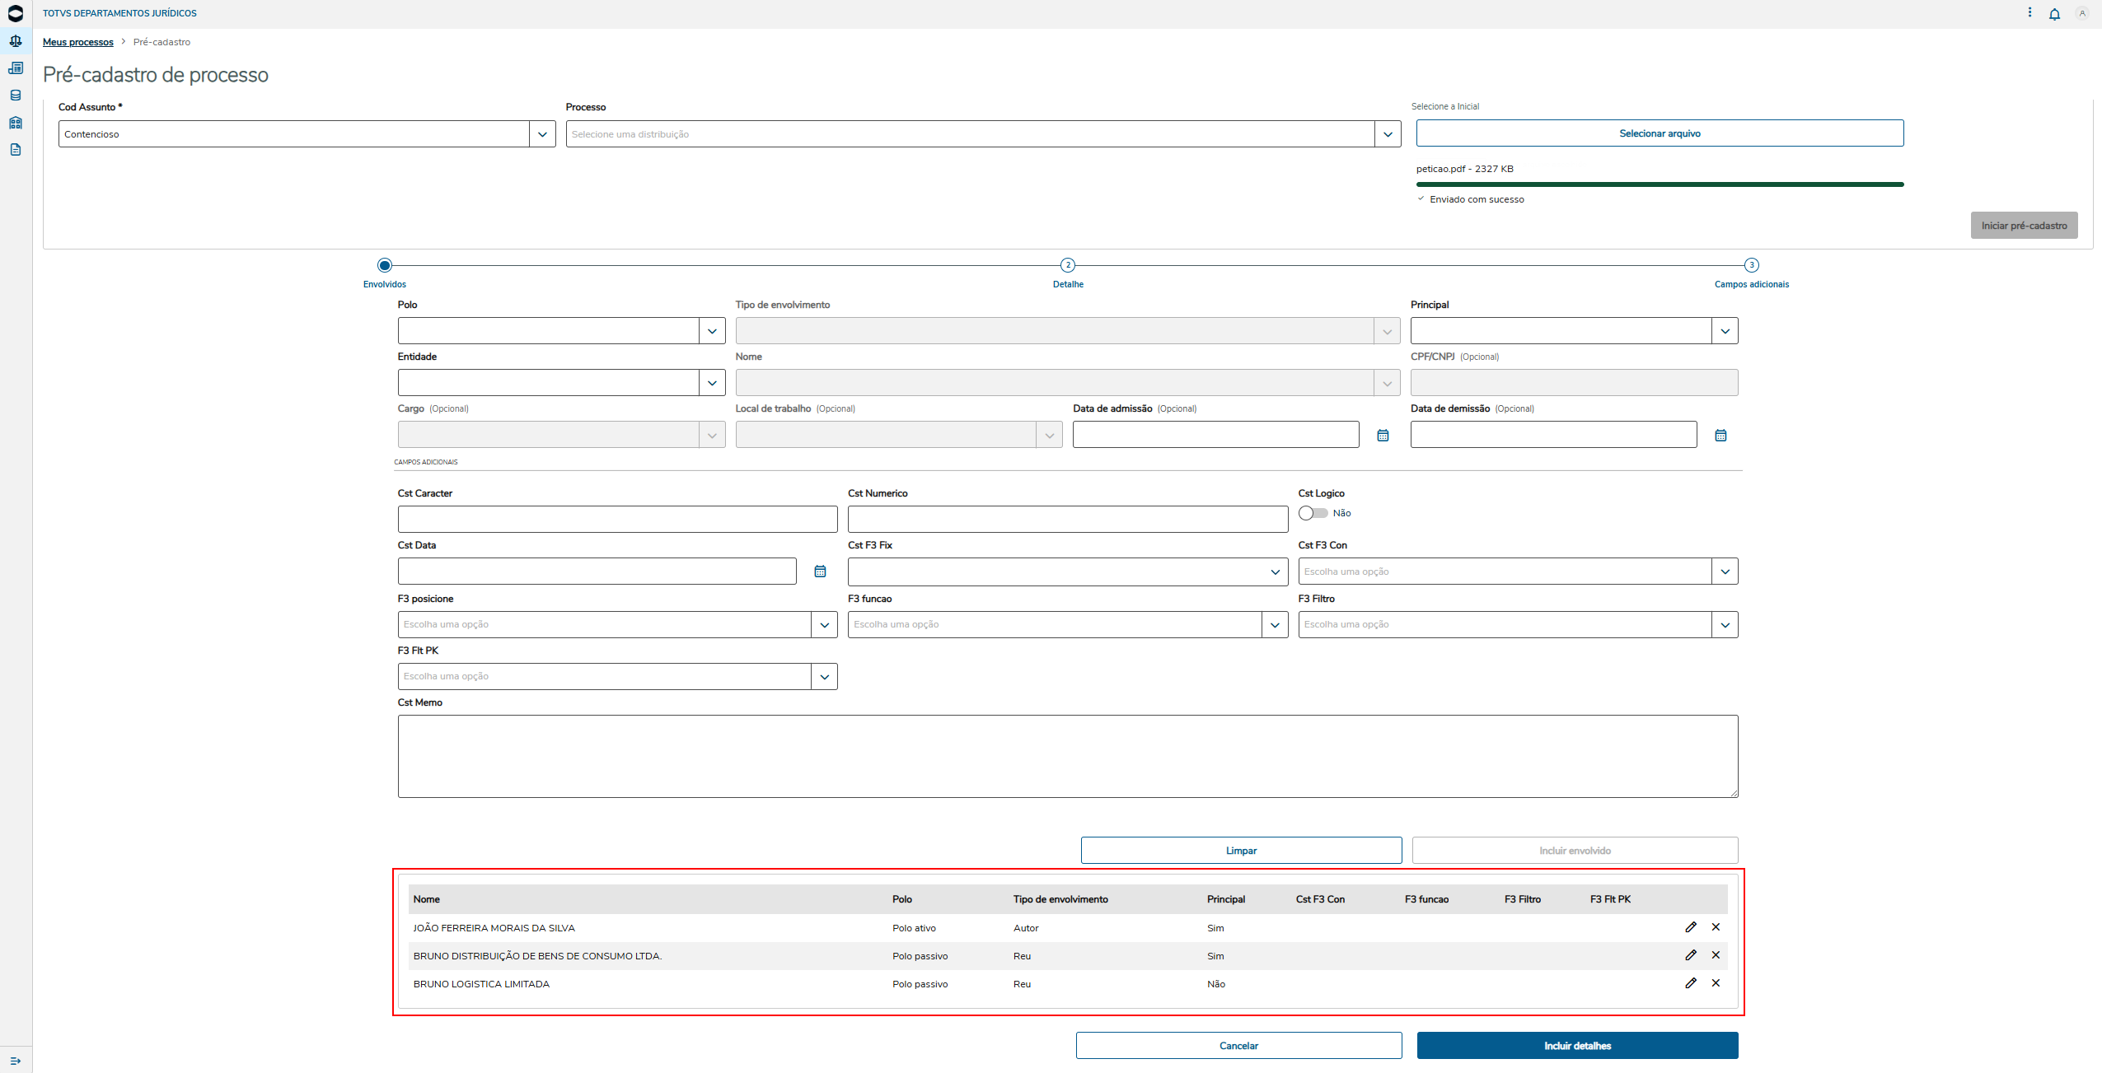Open the Cst F3 Con dropdown
Screen dimensions: 2102x1073
[x=1725, y=571]
